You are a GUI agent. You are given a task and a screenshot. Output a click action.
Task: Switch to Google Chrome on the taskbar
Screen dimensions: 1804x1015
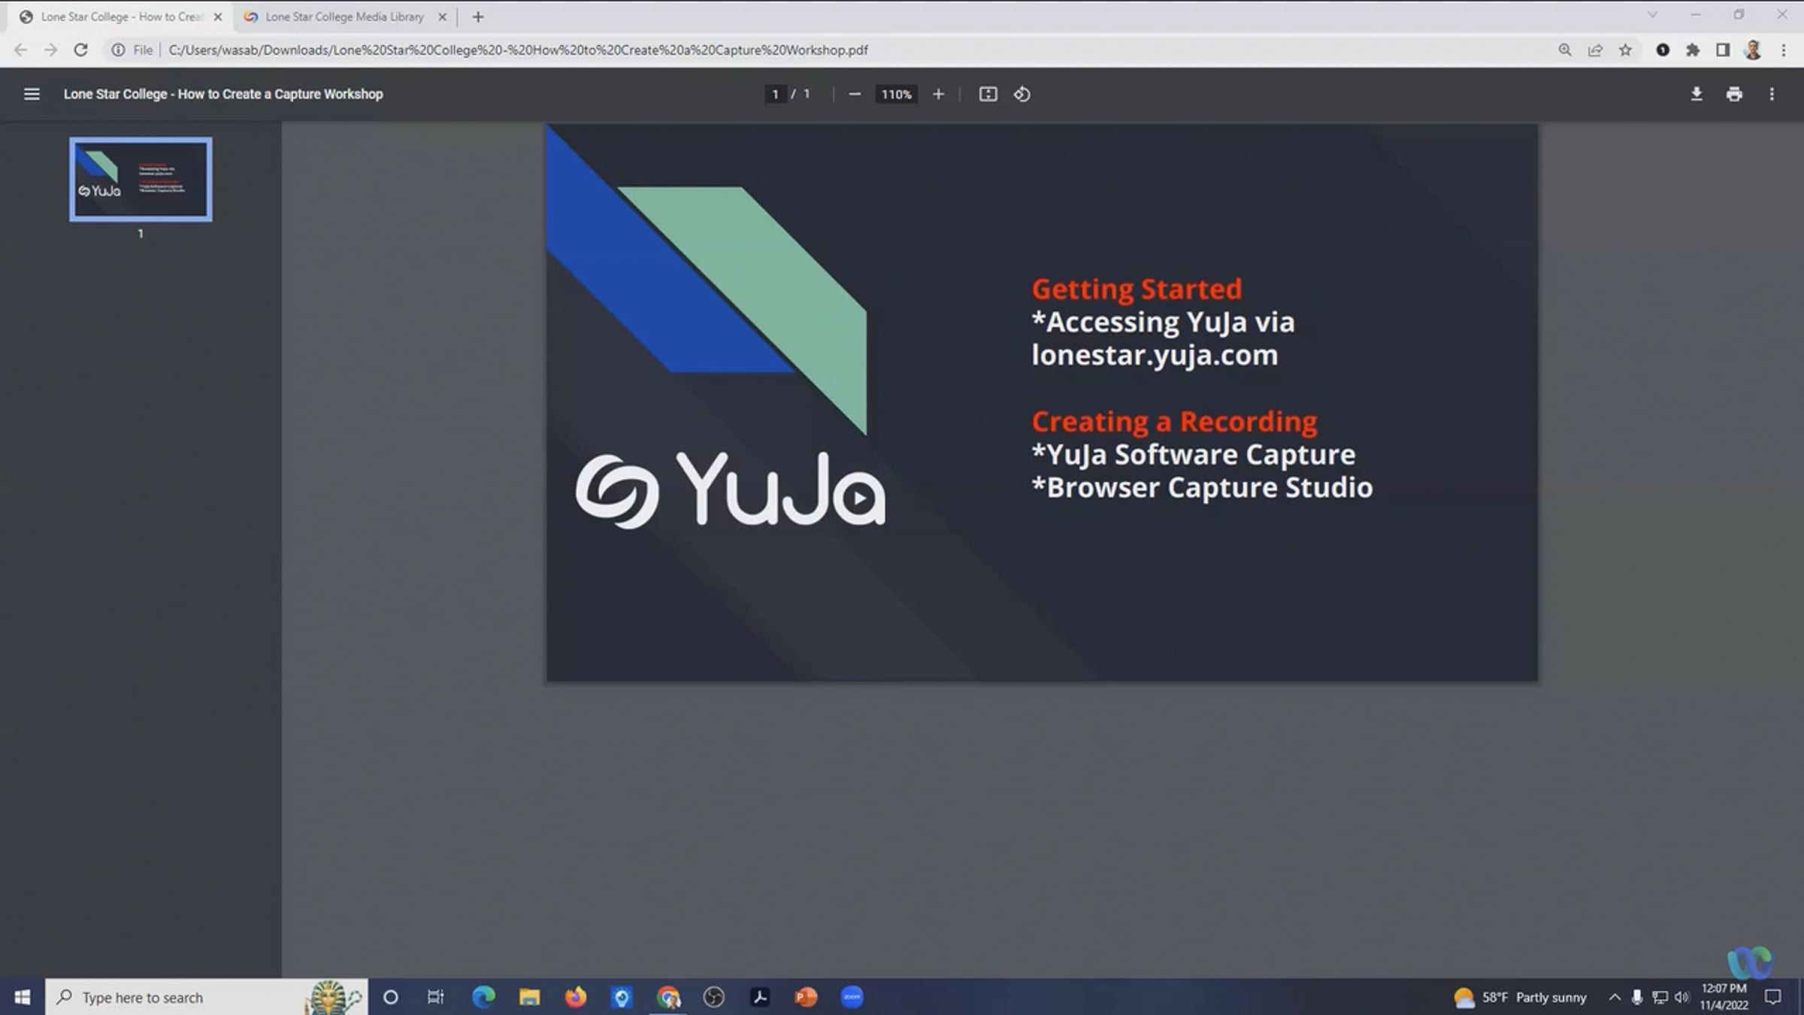point(667,997)
